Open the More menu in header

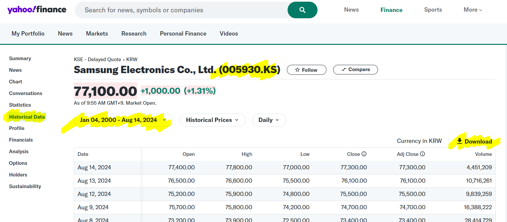point(473,10)
